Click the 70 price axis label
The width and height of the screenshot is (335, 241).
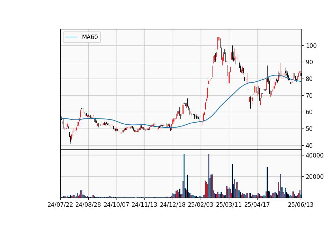310,96
